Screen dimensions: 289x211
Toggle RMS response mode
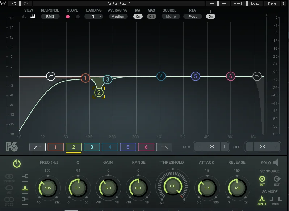click(50, 17)
